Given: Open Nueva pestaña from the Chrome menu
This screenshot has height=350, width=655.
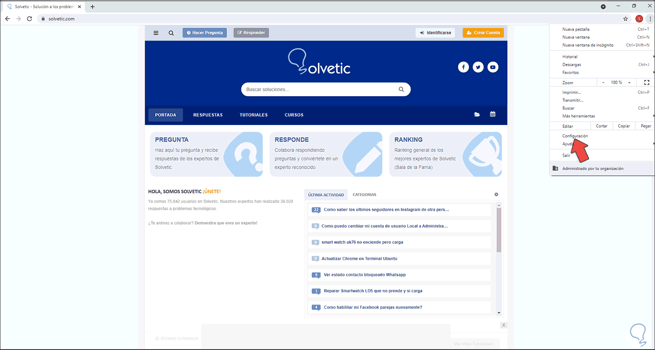Looking at the screenshot, I should coord(602,29).
